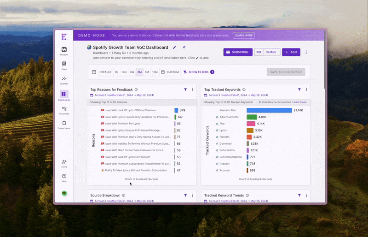Screen dimensions: 368x237
Task: Open Top Tracked Keywords options menu
Action: click(x=306, y=89)
